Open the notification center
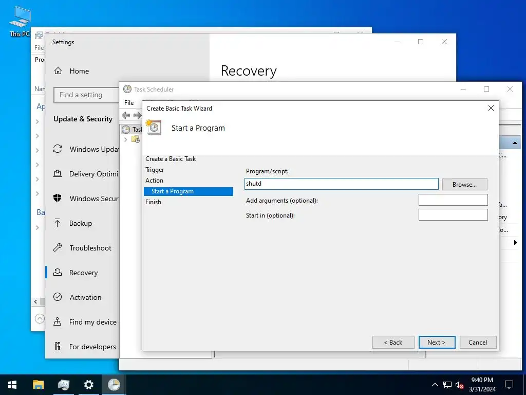 point(509,385)
